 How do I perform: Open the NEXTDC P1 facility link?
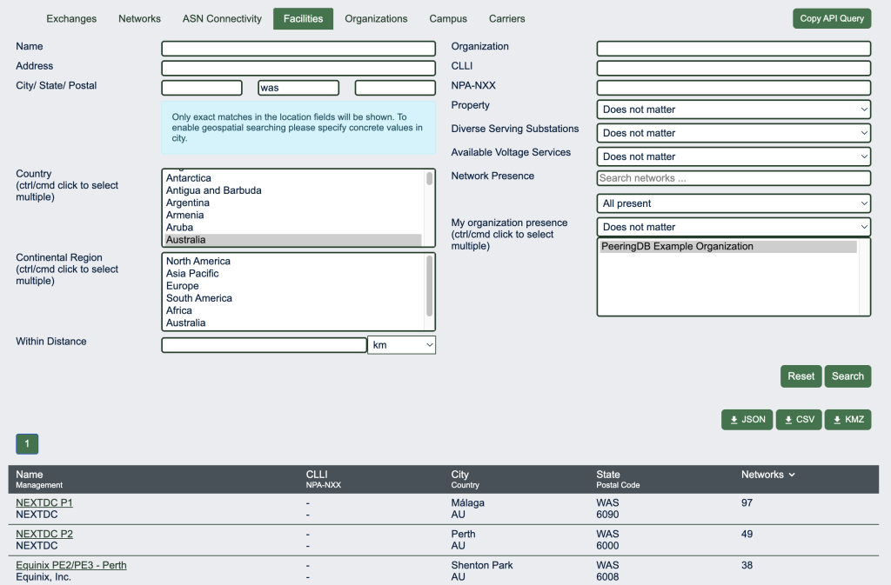44,502
